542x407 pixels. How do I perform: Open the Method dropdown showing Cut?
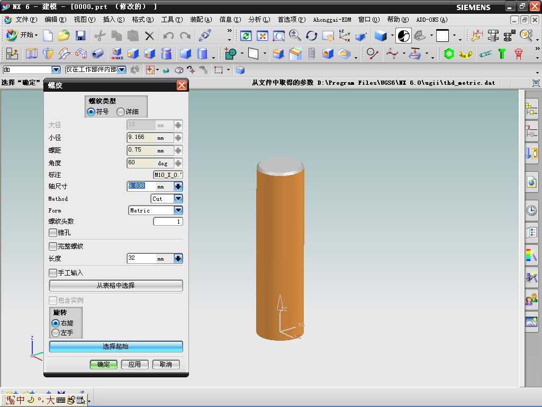tap(178, 199)
